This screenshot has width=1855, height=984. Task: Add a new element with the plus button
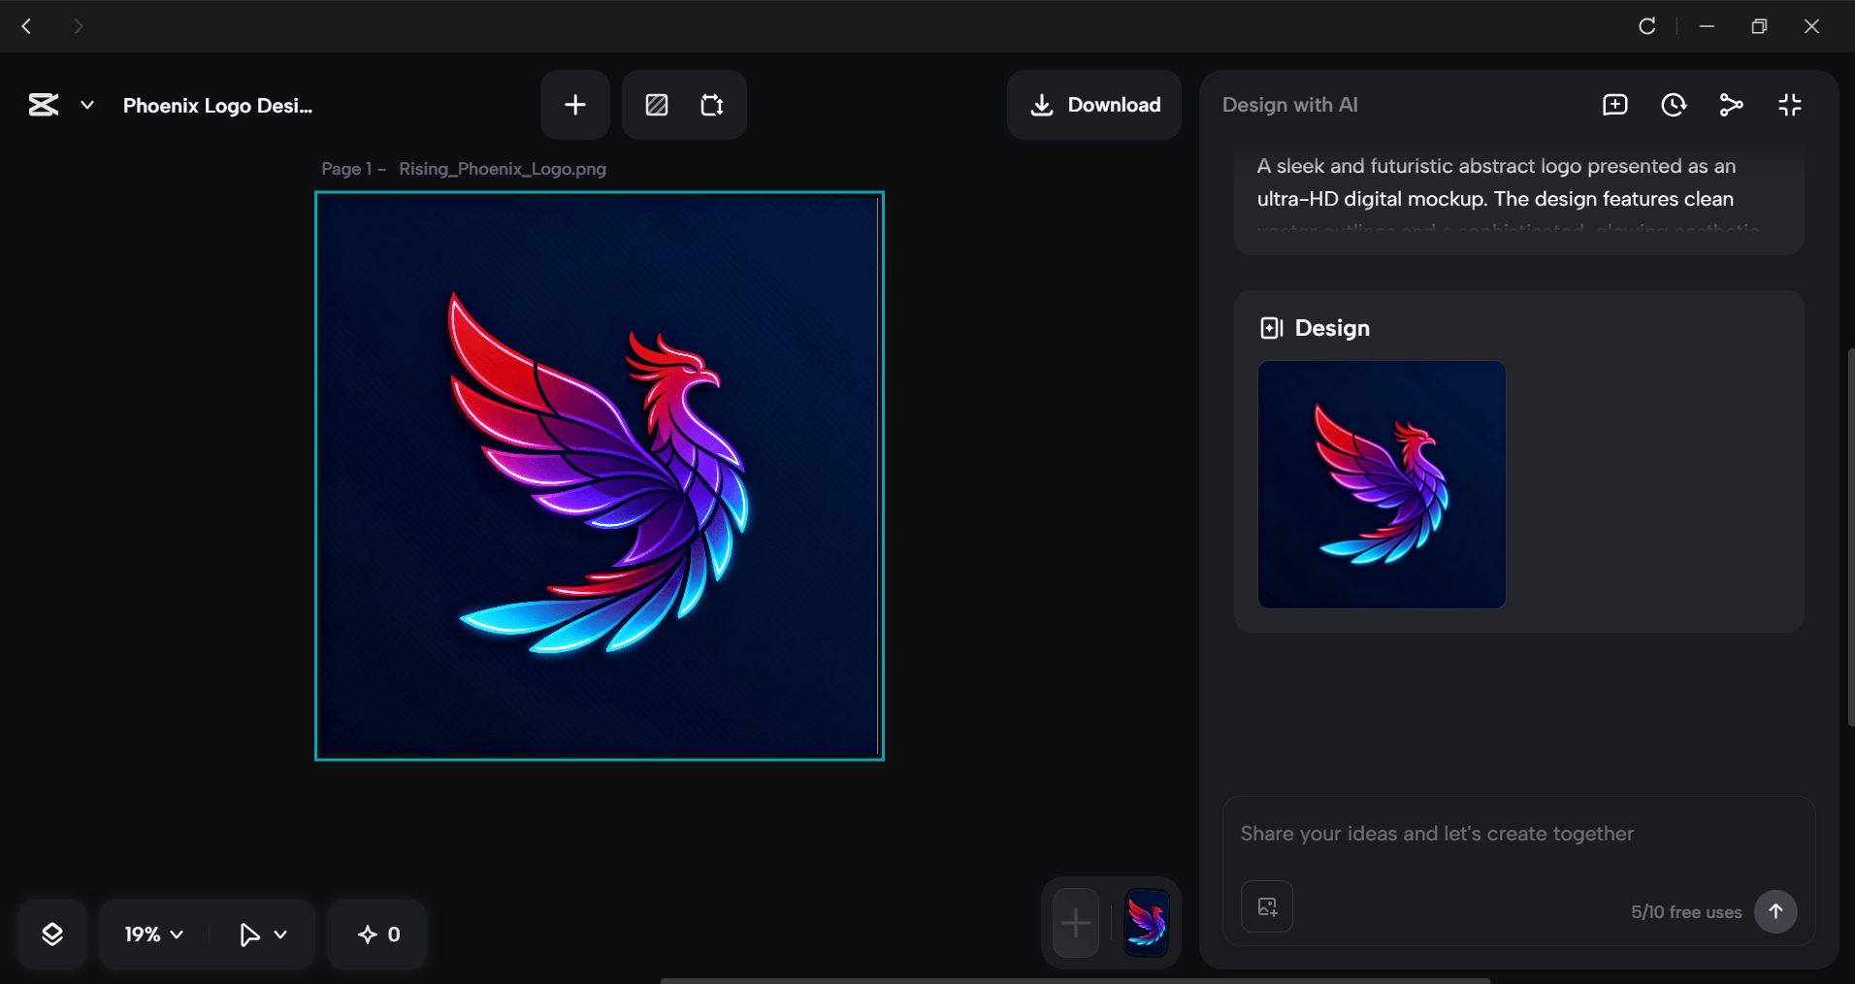(574, 105)
